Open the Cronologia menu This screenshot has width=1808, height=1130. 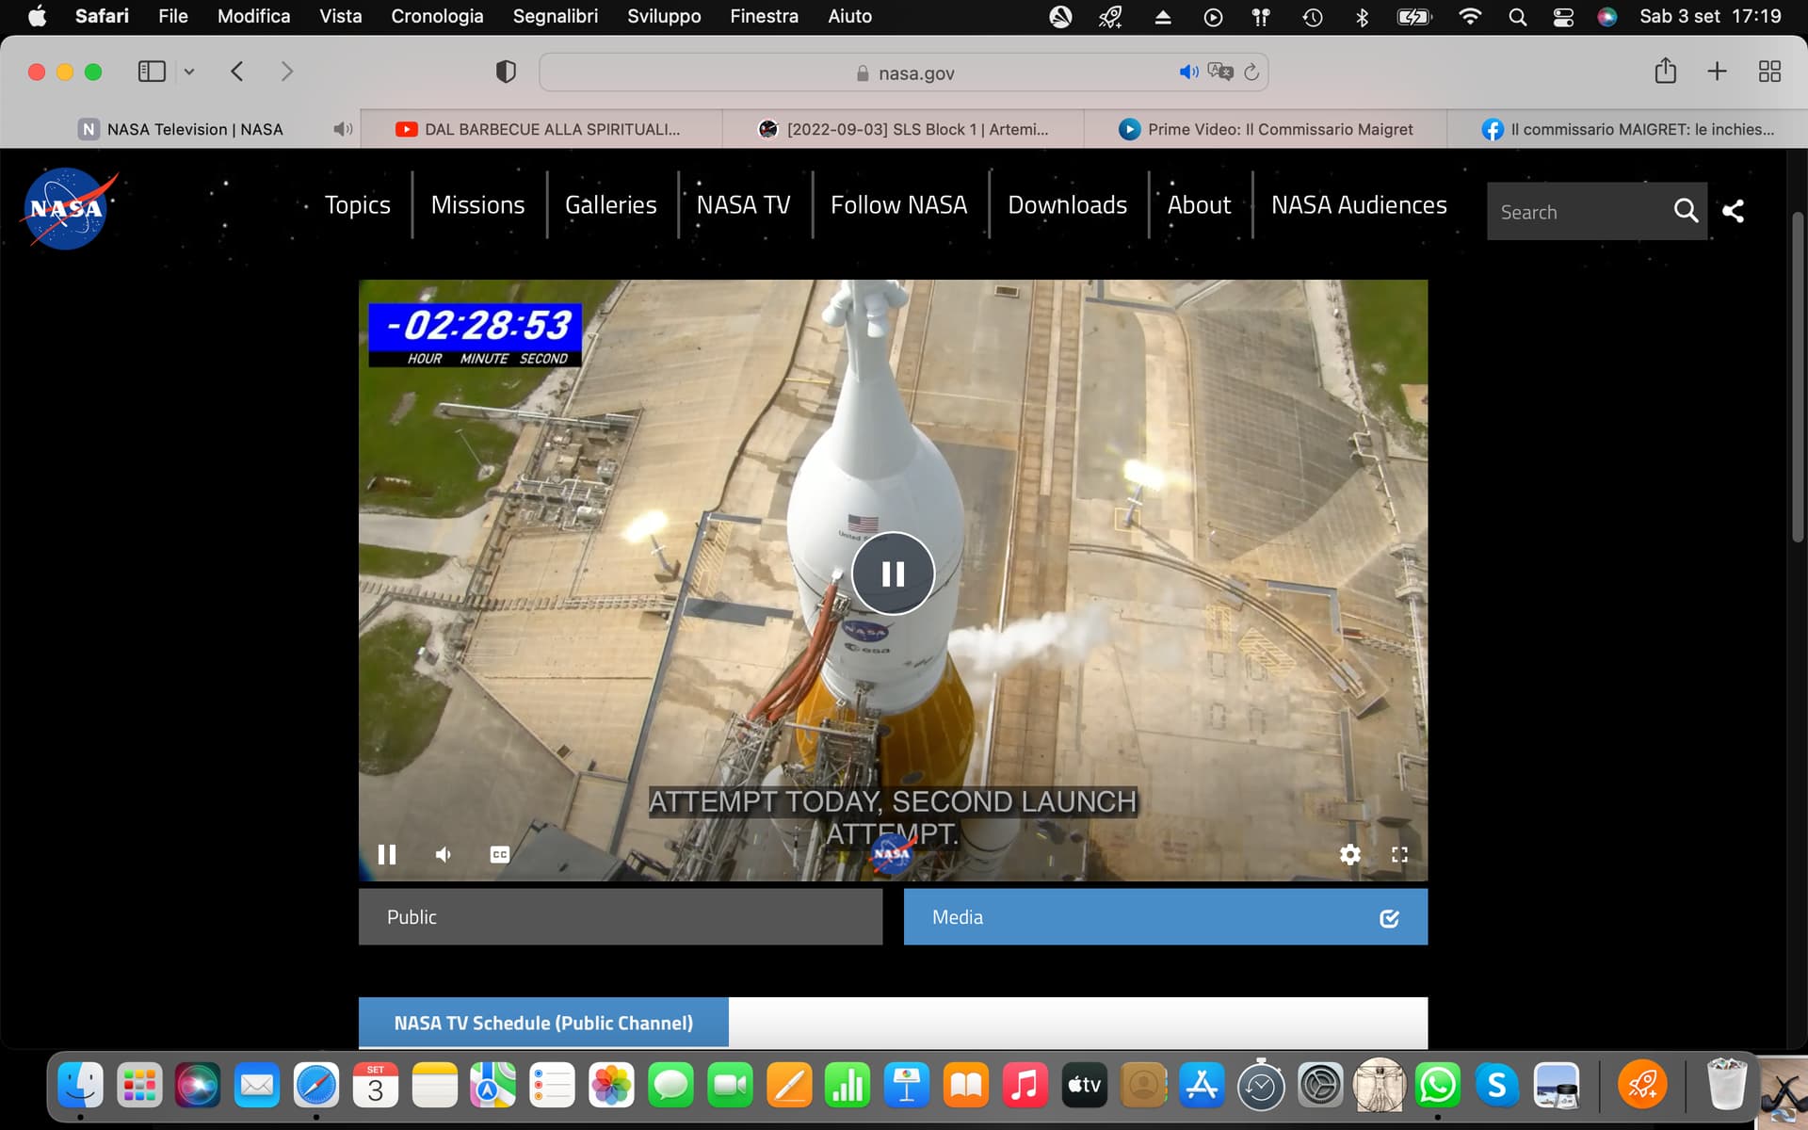[x=437, y=16]
